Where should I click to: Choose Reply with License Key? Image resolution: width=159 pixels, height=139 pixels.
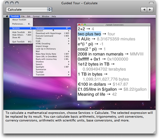[52, 59]
